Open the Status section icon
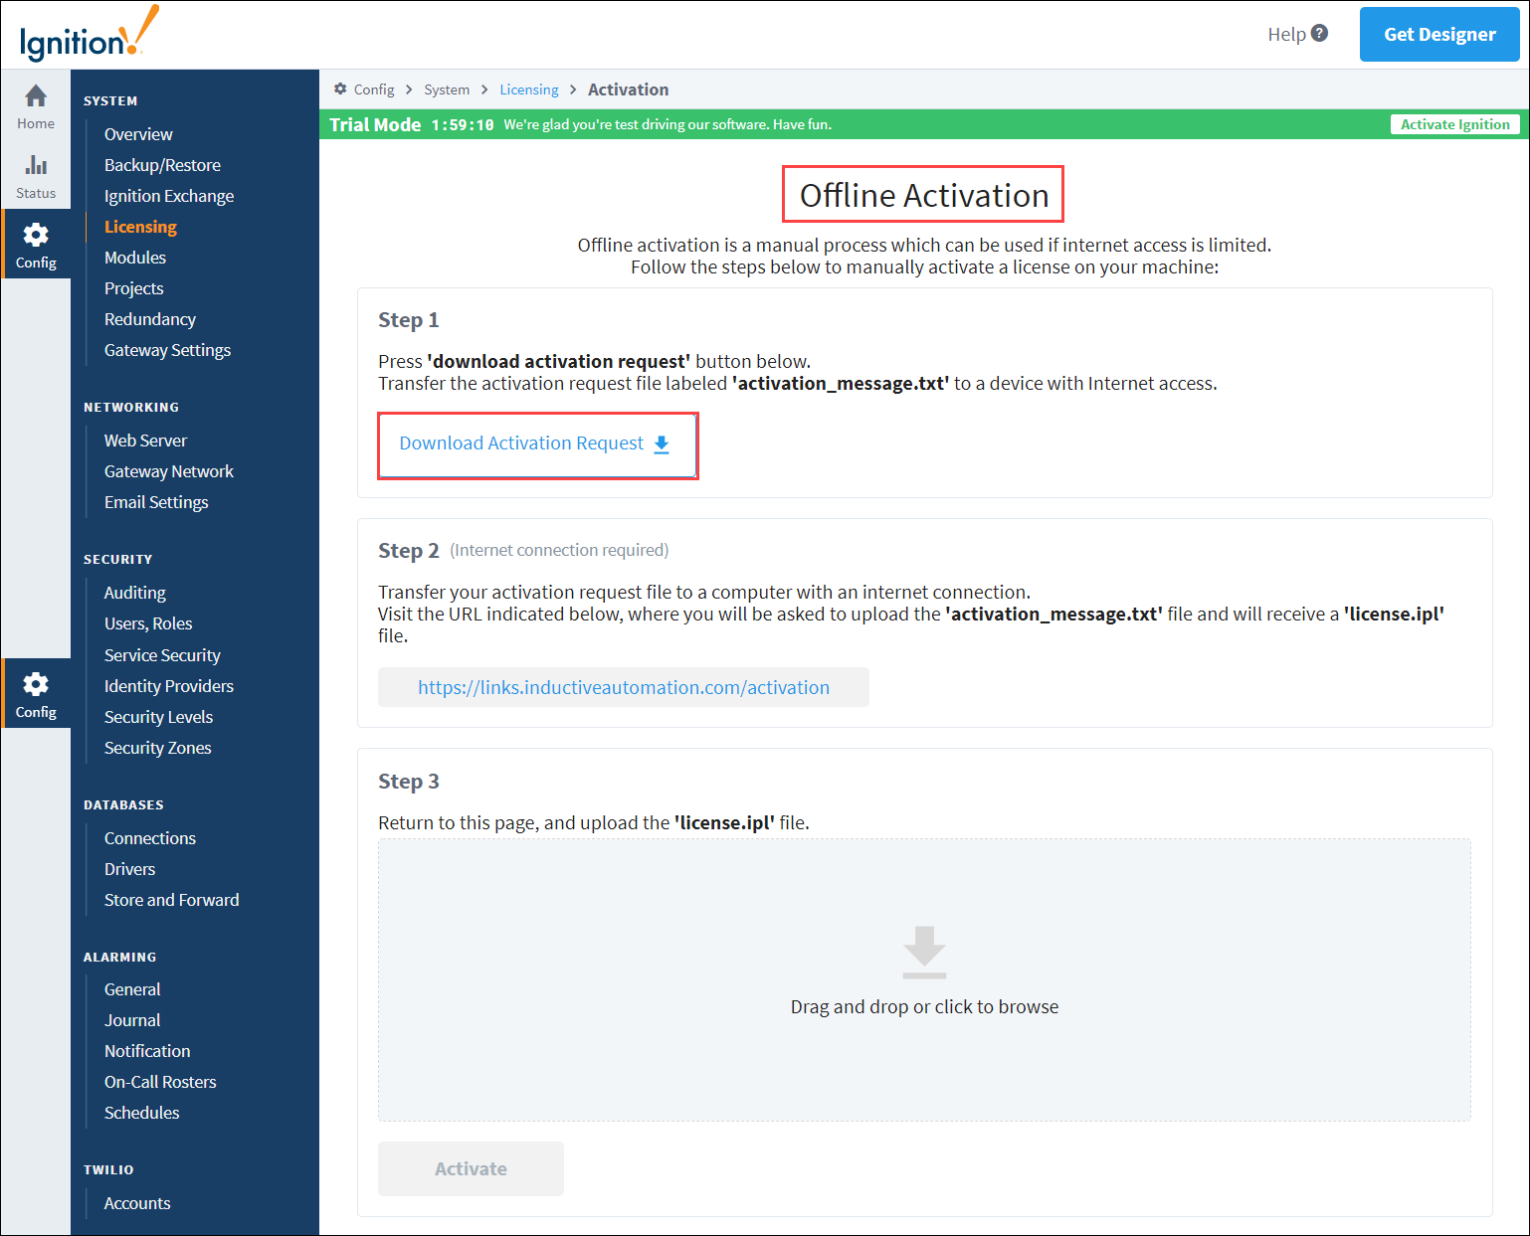1530x1236 pixels. tap(36, 165)
